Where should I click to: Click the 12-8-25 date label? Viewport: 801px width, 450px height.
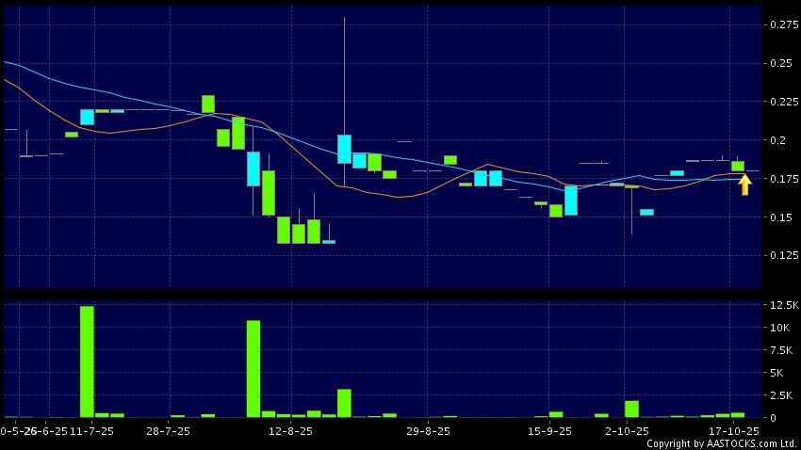pos(290,431)
